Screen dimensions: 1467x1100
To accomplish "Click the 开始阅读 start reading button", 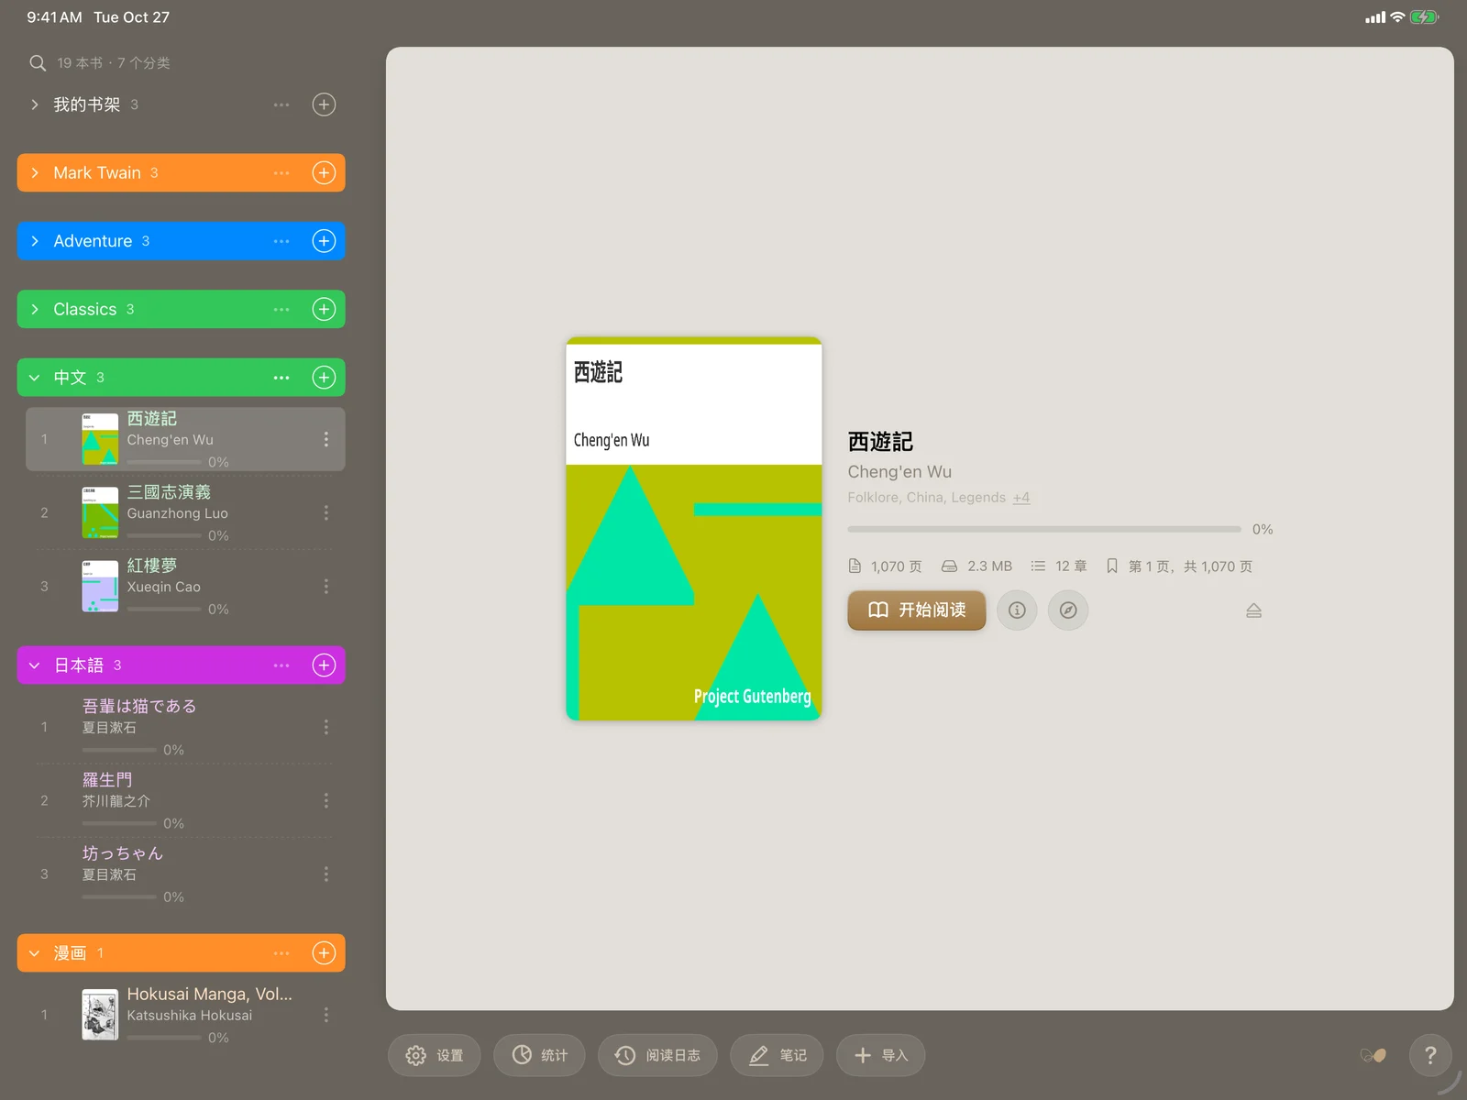I will (916, 610).
